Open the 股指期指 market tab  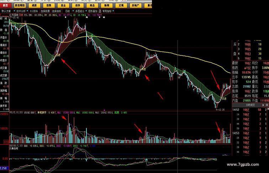click(x=20, y=5)
